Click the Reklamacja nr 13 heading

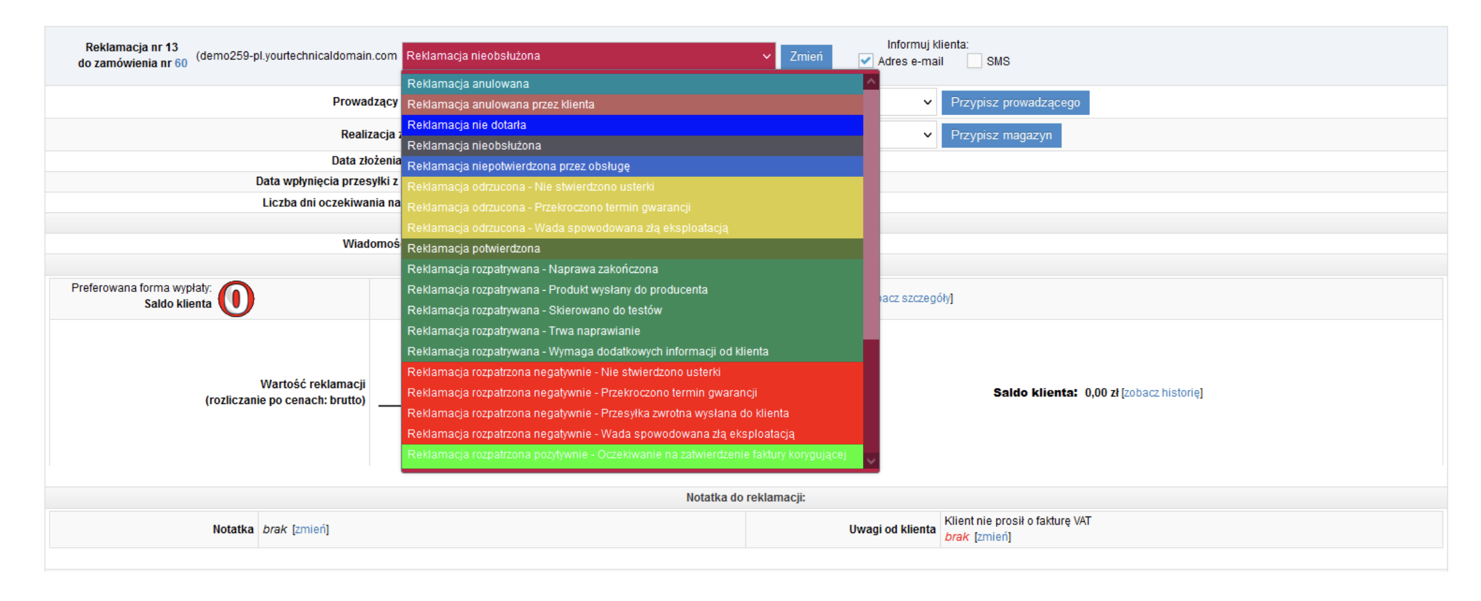(x=132, y=47)
